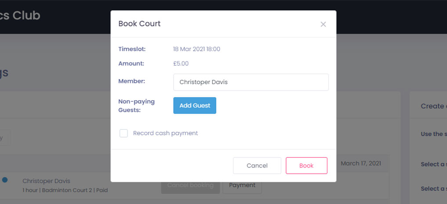Tick the Record cash payment checkbox
This screenshot has width=447, height=204.
(124, 133)
